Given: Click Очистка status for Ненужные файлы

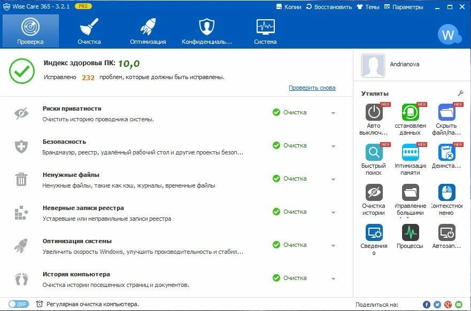Looking at the screenshot, I should pyautogui.click(x=290, y=178).
